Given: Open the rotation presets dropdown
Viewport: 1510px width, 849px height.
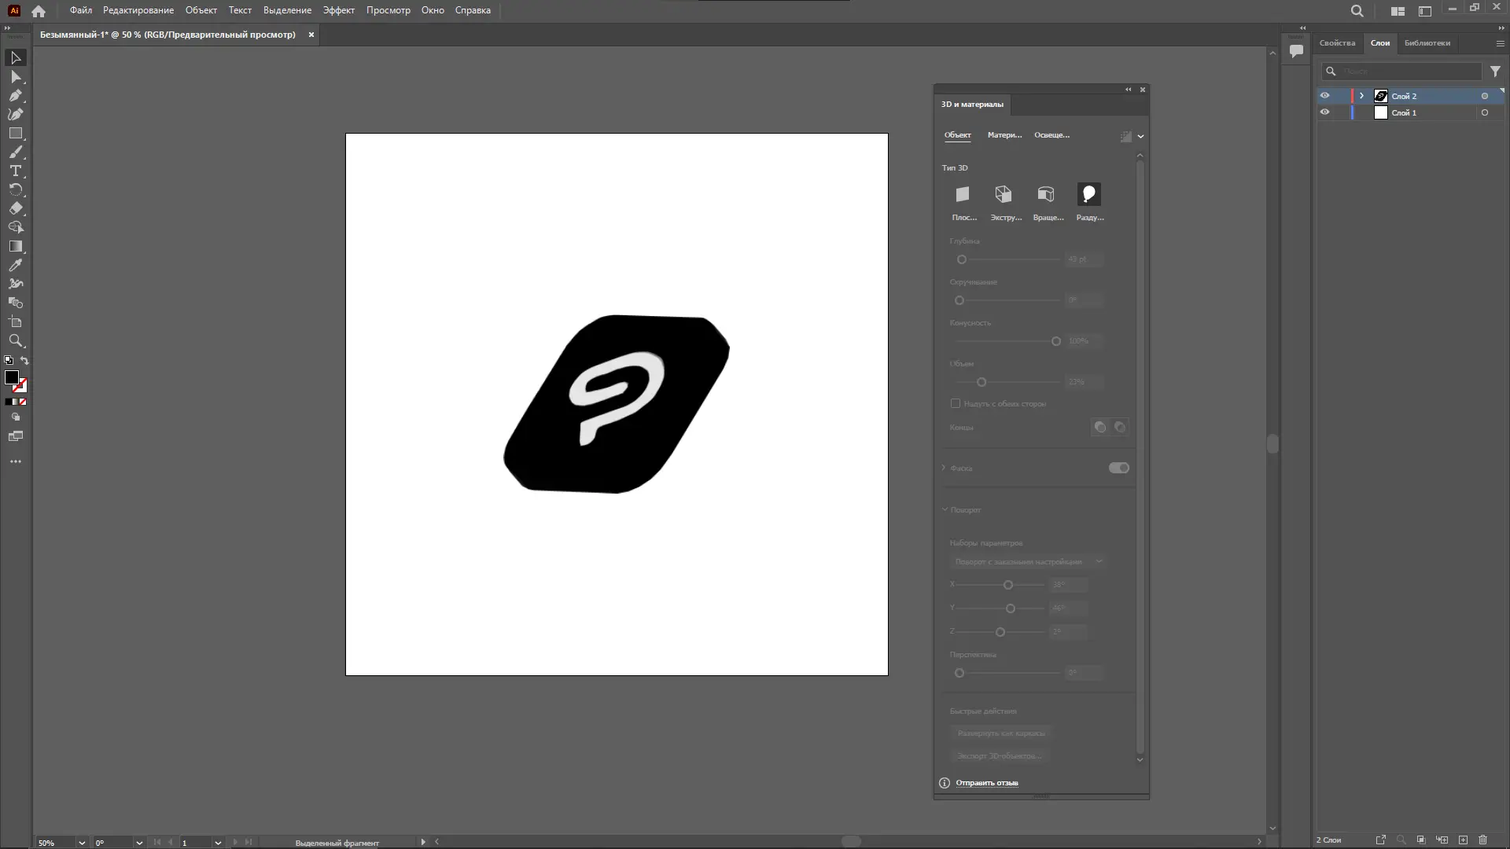Looking at the screenshot, I should [x=1027, y=561].
